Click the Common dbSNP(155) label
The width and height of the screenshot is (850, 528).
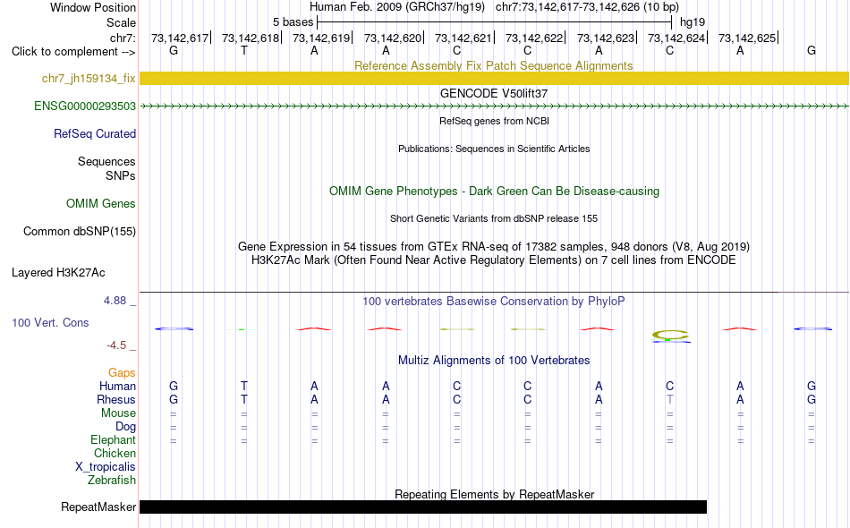point(79,232)
